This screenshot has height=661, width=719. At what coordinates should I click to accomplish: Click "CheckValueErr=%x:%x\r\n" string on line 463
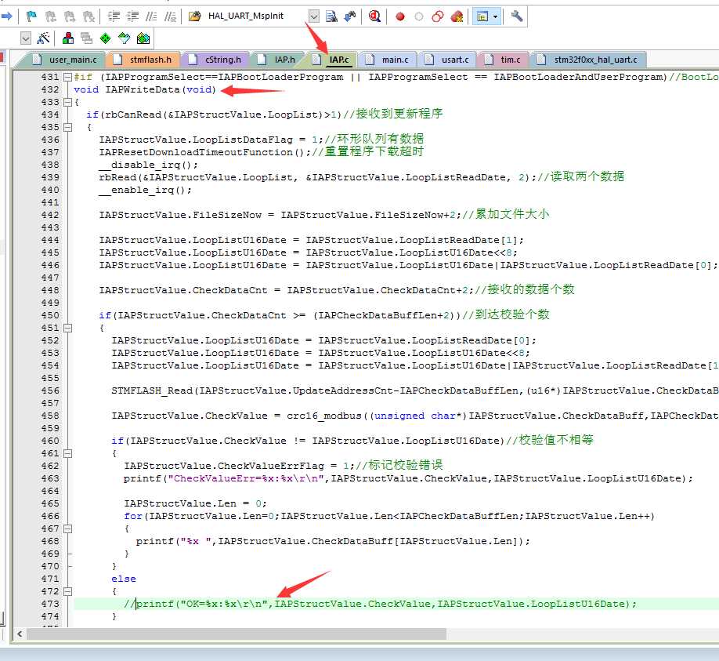(246, 479)
